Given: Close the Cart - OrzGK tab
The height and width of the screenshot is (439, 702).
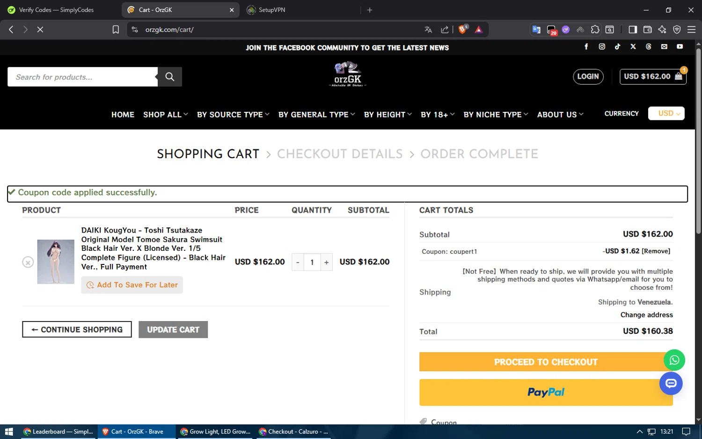Looking at the screenshot, I should [x=231, y=10].
